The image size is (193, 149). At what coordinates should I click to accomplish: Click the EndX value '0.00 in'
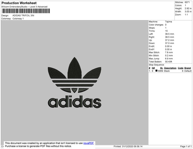pyautogui.click(x=168, y=46)
